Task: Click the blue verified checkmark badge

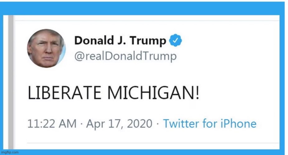Action: tap(175, 40)
